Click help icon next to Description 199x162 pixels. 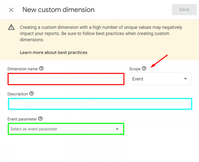click(x=31, y=93)
